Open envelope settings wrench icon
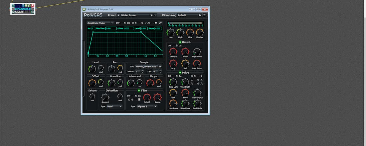Image resolution: width=366 pixels, height=146 pixels. (161, 23)
